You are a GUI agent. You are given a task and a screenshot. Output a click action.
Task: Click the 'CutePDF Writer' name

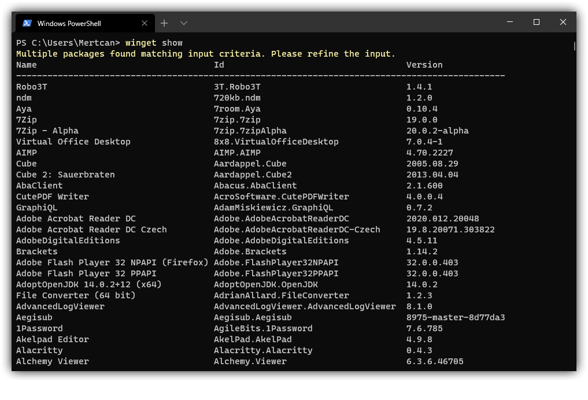53,197
